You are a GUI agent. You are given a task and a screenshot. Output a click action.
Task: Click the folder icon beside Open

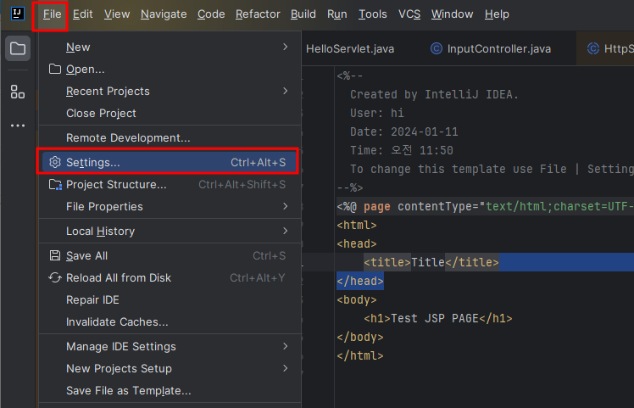click(55, 69)
